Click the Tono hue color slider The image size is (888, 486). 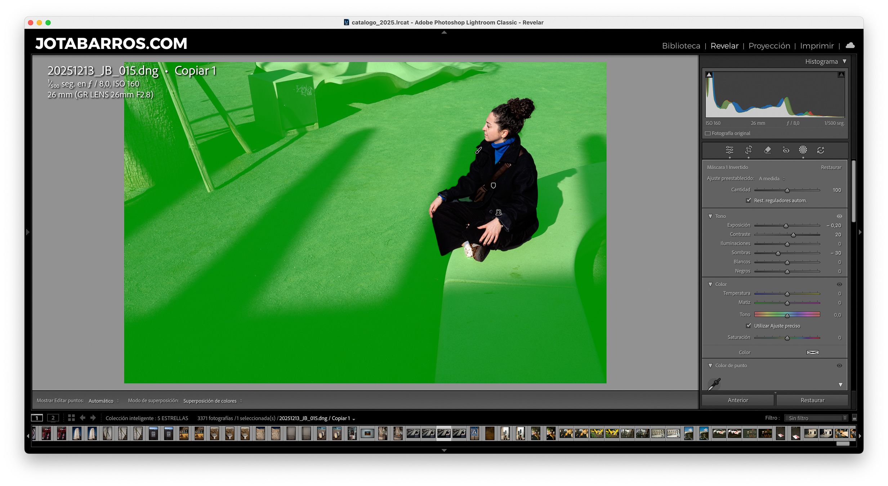click(x=787, y=315)
